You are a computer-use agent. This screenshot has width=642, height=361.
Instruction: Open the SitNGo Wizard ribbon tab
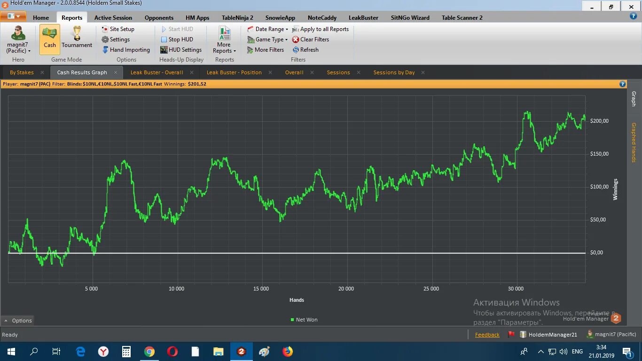[410, 18]
